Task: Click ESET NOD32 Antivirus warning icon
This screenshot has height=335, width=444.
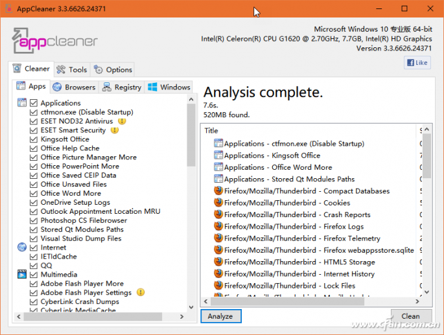Action: (122, 121)
